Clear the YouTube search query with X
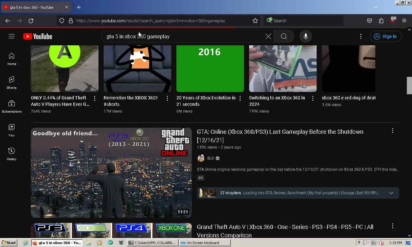412x247 pixels. [x=268, y=36]
